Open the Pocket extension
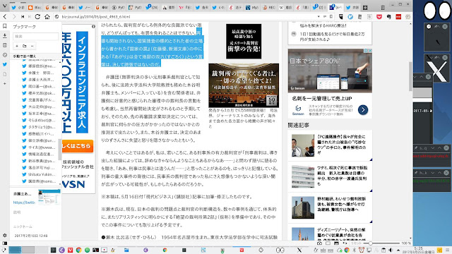 coord(379,17)
